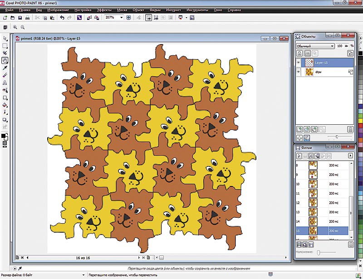This screenshot has width=363, height=279.
Task: Toggle mask overlay eye button in toolbar
Action: [149, 18]
